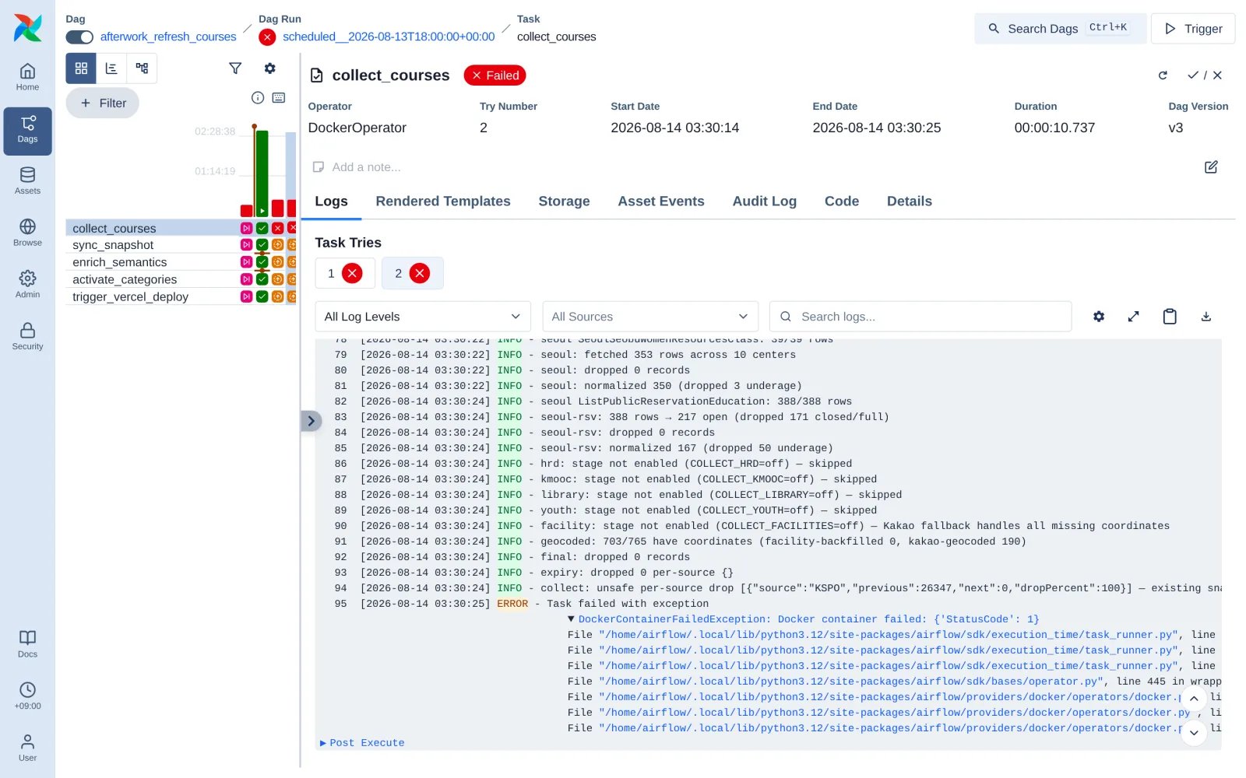The width and height of the screenshot is (1246, 778).
Task: Select the successful sync_snapshot grid cell
Action: (262, 245)
